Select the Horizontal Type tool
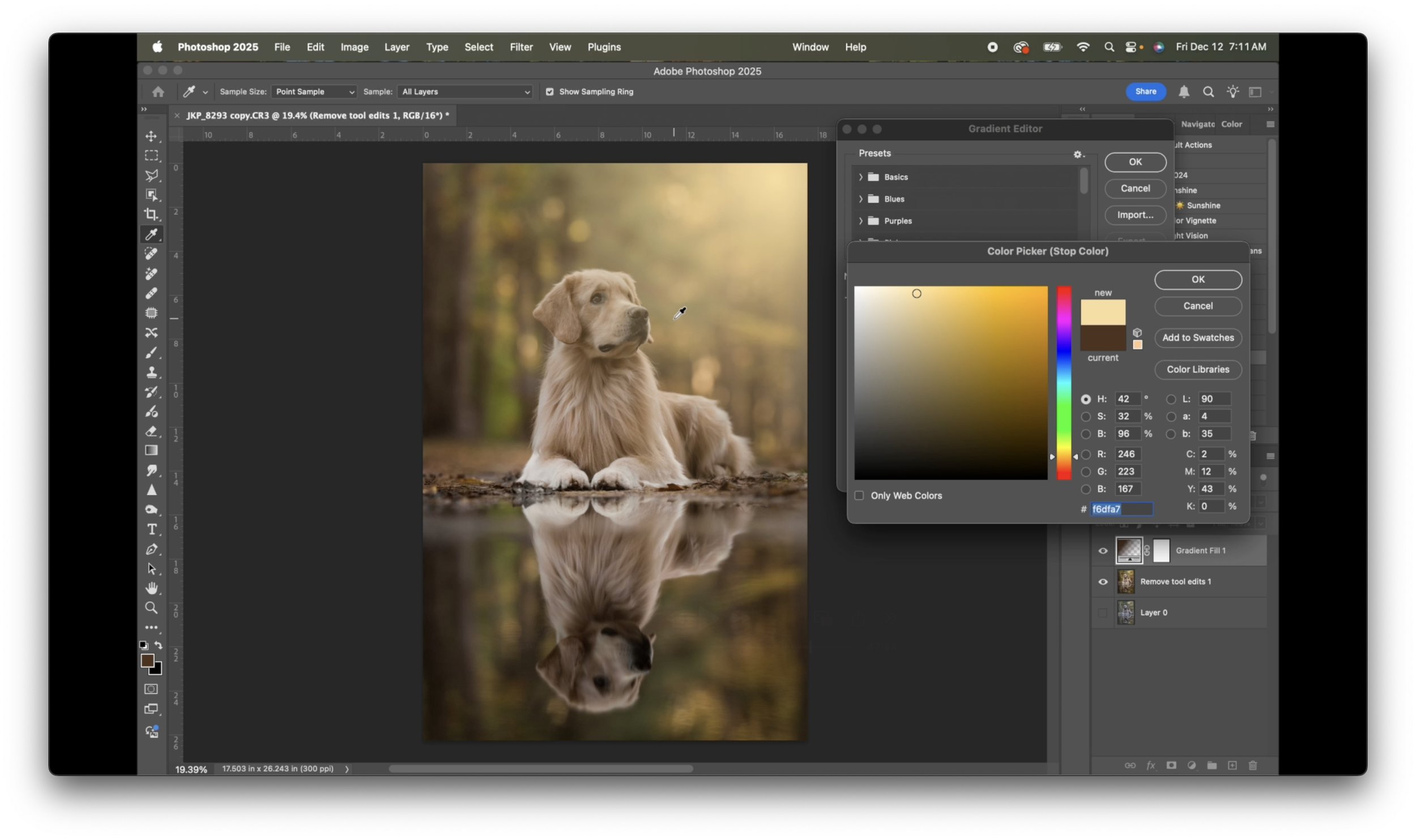 (x=151, y=529)
